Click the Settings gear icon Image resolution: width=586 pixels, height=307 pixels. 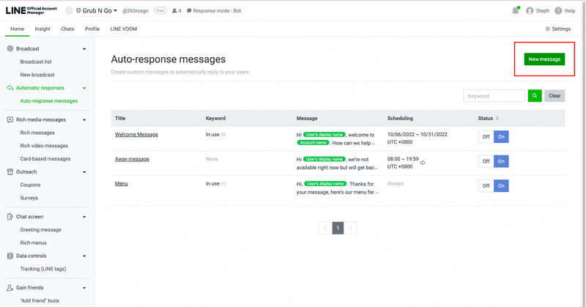pyautogui.click(x=547, y=29)
